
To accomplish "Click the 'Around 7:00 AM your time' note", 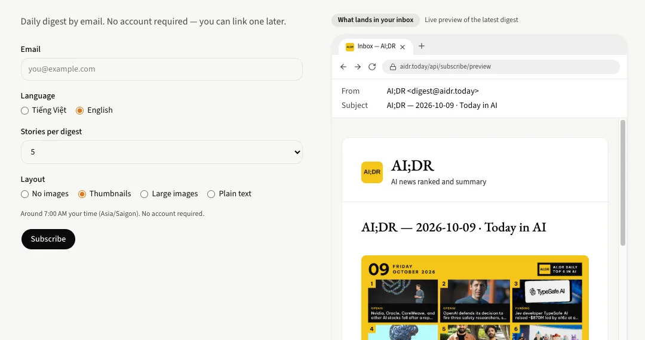I will point(112,214).
